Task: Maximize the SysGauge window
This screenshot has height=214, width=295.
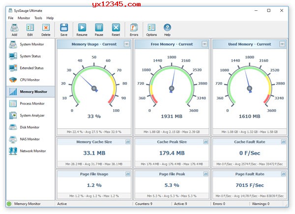Action: click(268, 10)
